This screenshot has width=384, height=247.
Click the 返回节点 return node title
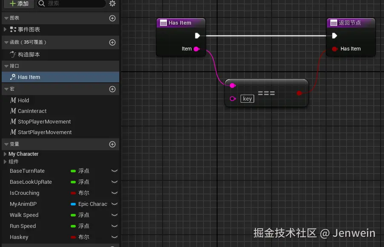point(351,22)
